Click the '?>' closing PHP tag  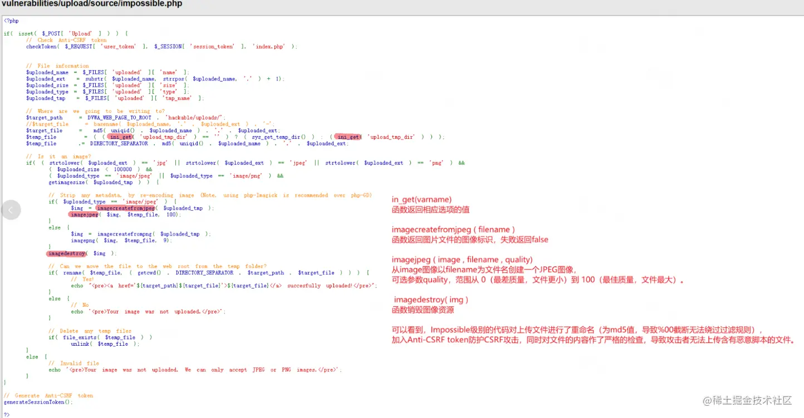7,415
